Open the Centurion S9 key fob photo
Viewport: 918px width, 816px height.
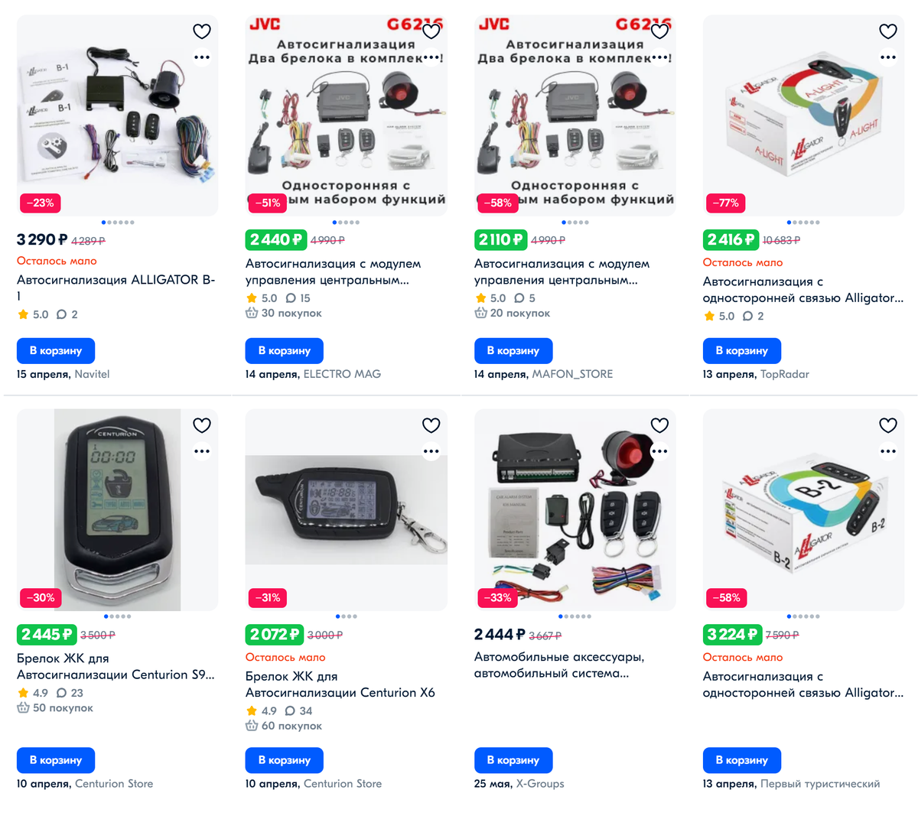[118, 509]
